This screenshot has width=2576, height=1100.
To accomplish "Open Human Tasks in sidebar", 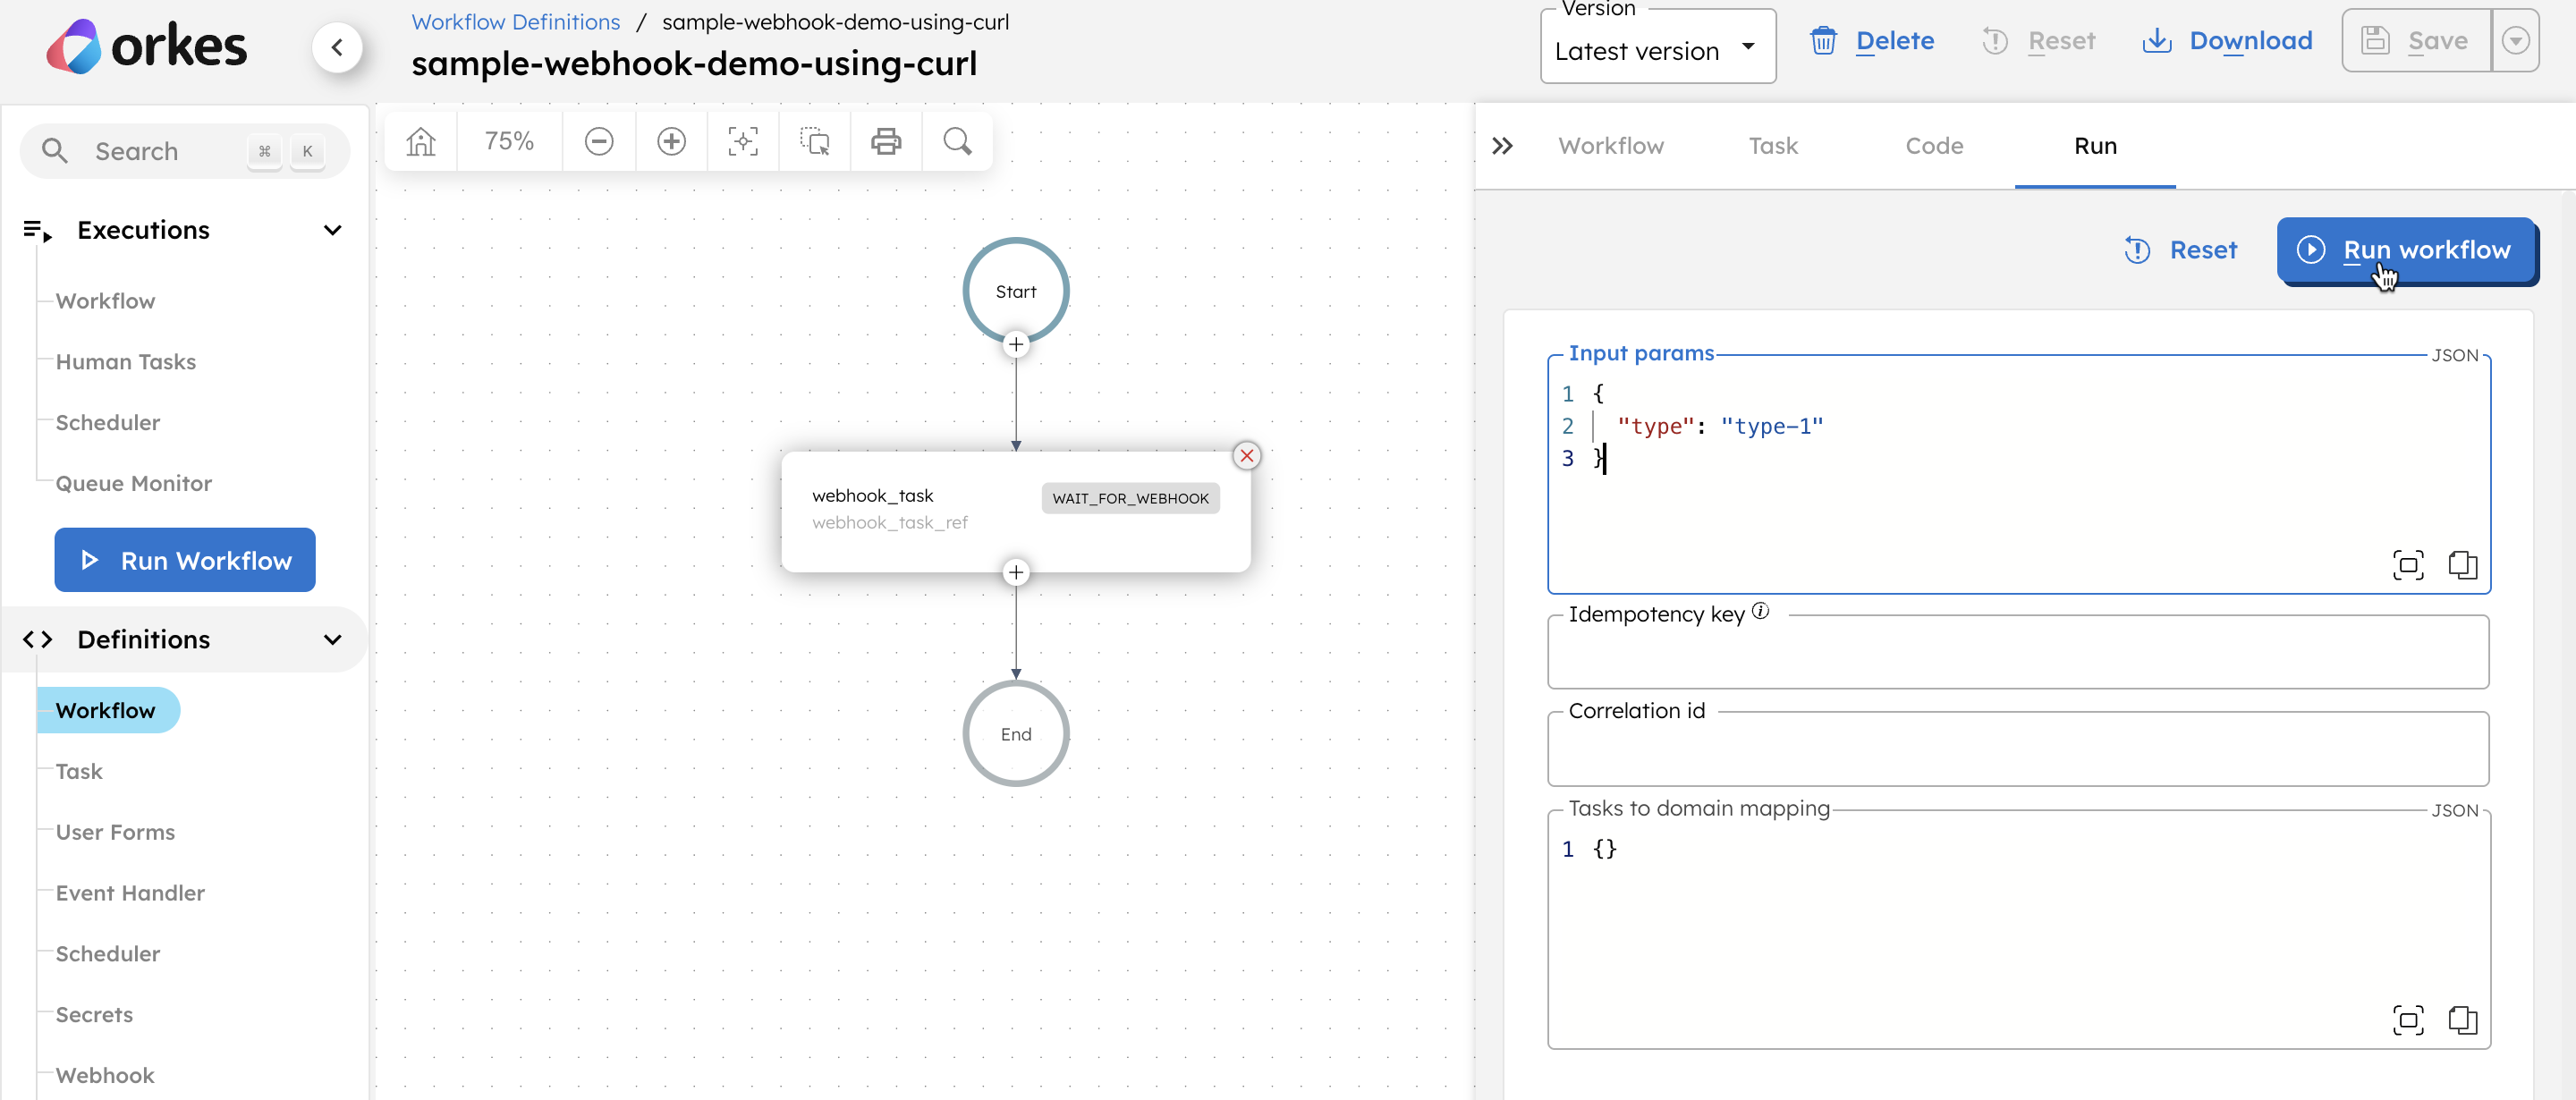I will (x=126, y=362).
